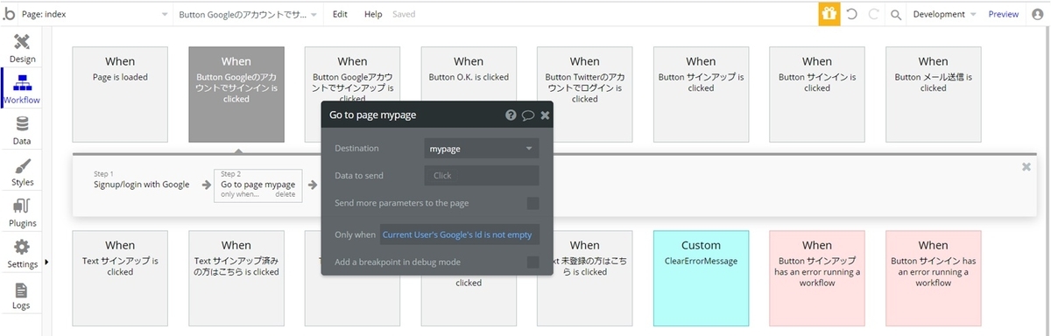Toggle Add a breakpoint in debug mode
The image size is (1051, 336).
533,262
